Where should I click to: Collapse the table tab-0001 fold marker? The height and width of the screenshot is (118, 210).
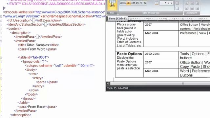pyautogui.click(x=1, y=58)
